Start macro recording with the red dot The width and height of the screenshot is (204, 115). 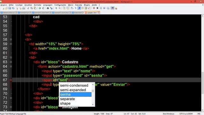pyautogui.click(x=94, y=8)
